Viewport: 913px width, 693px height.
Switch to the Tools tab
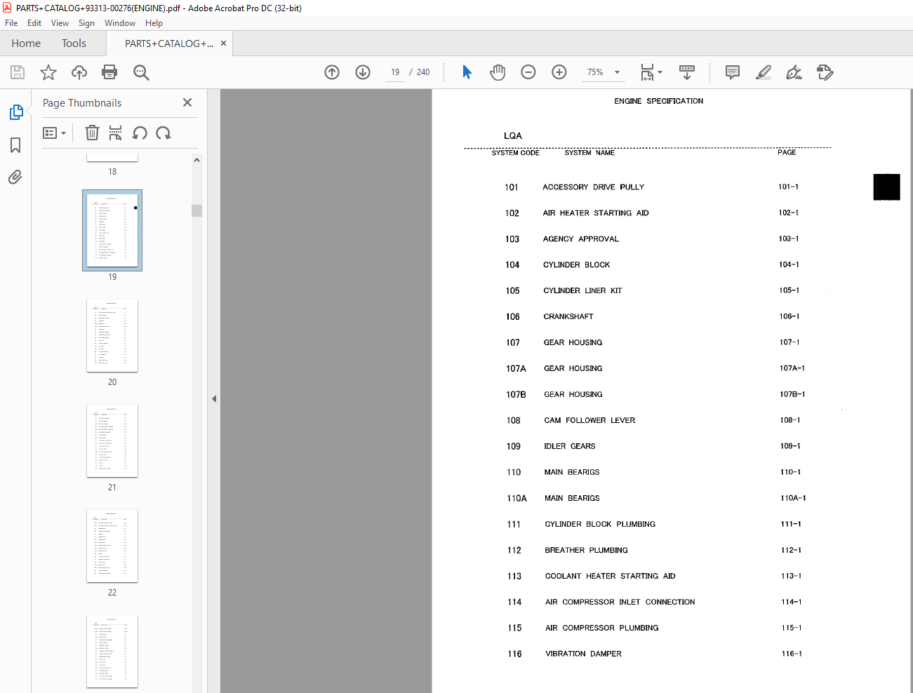click(x=74, y=43)
